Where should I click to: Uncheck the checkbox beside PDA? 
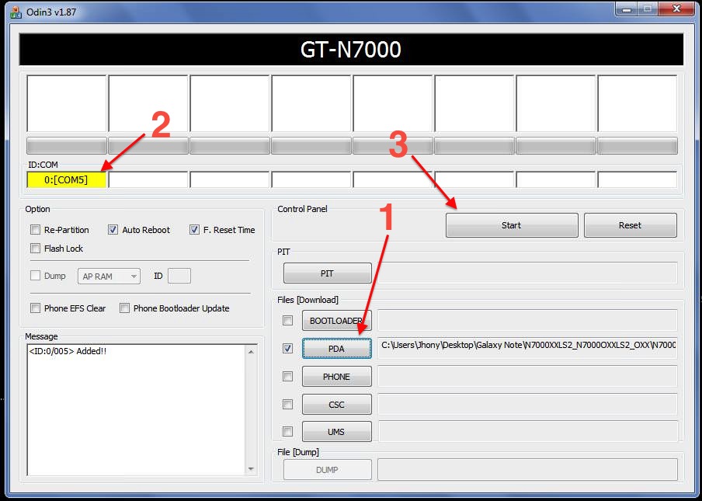tap(288, 349)
